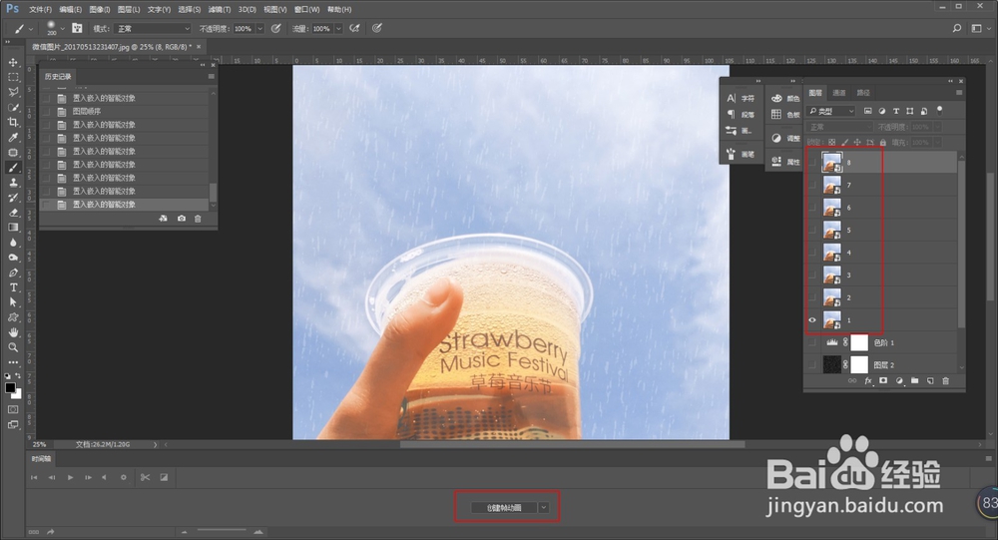
Task: Toggle the layer filter on/off switch
Action: coord(939,110)
